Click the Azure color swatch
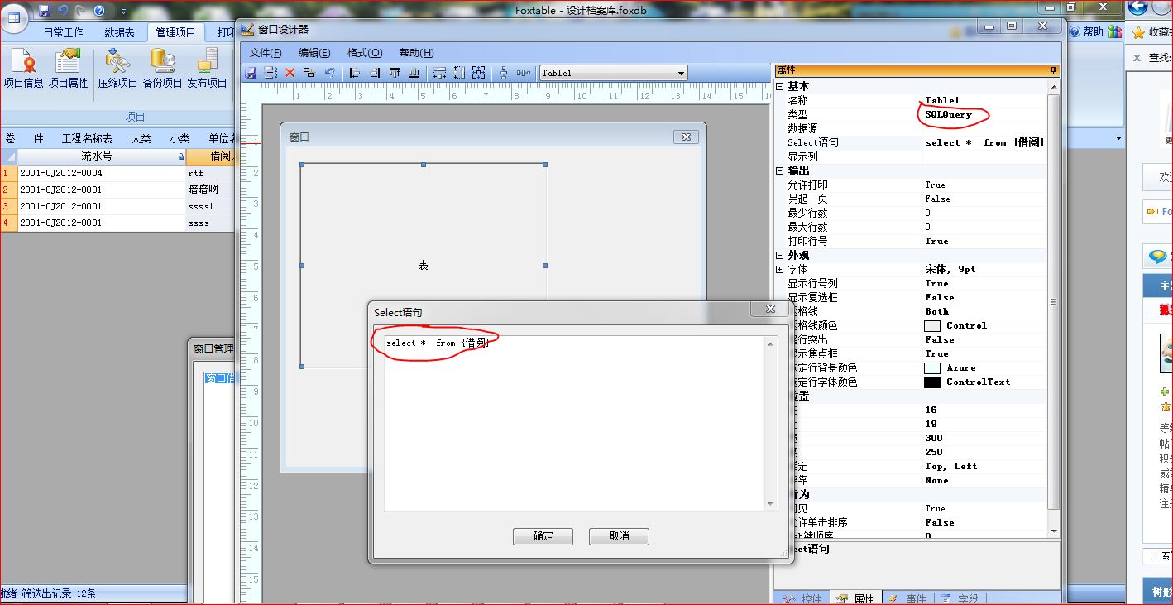The height and width of the screenshot is (605, 1173). [x=932, y=367]
